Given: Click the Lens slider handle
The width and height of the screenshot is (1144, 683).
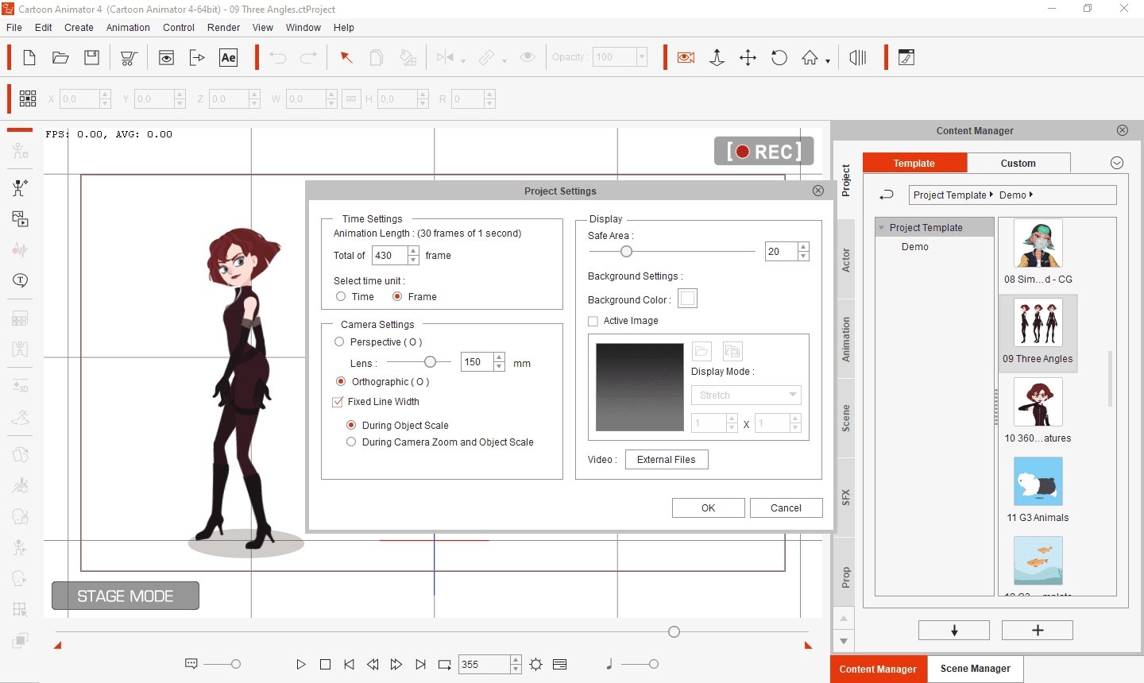Looking at the screenshot, I should pyautogui.click(x=430, y=361).
